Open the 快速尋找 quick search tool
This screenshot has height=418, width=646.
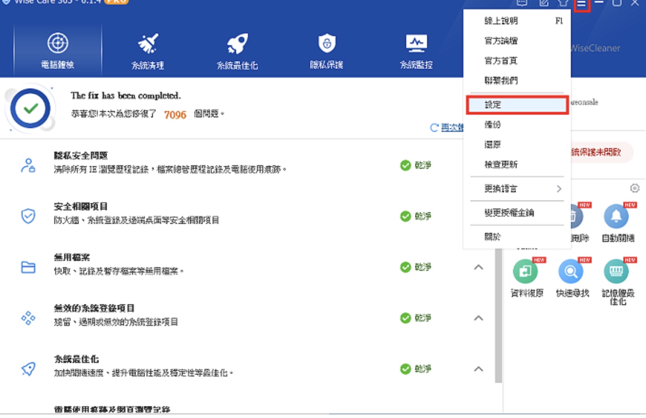point(572,278)
